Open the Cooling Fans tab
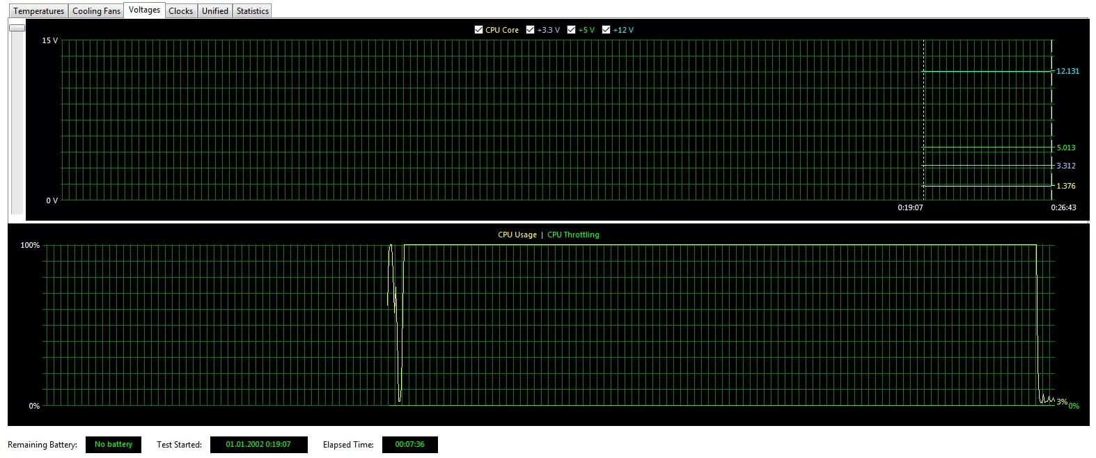Screen dimensions: 1096x458 [96, 11]
